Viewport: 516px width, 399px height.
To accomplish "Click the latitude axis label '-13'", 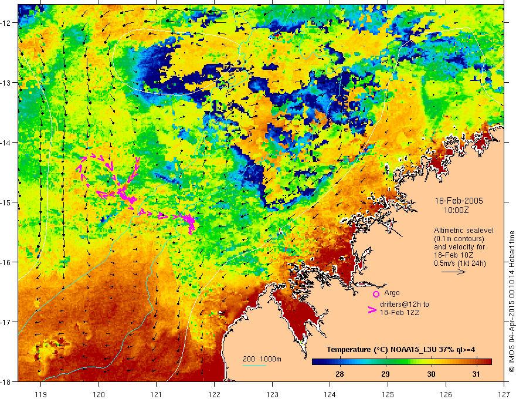I will (6, 83).
